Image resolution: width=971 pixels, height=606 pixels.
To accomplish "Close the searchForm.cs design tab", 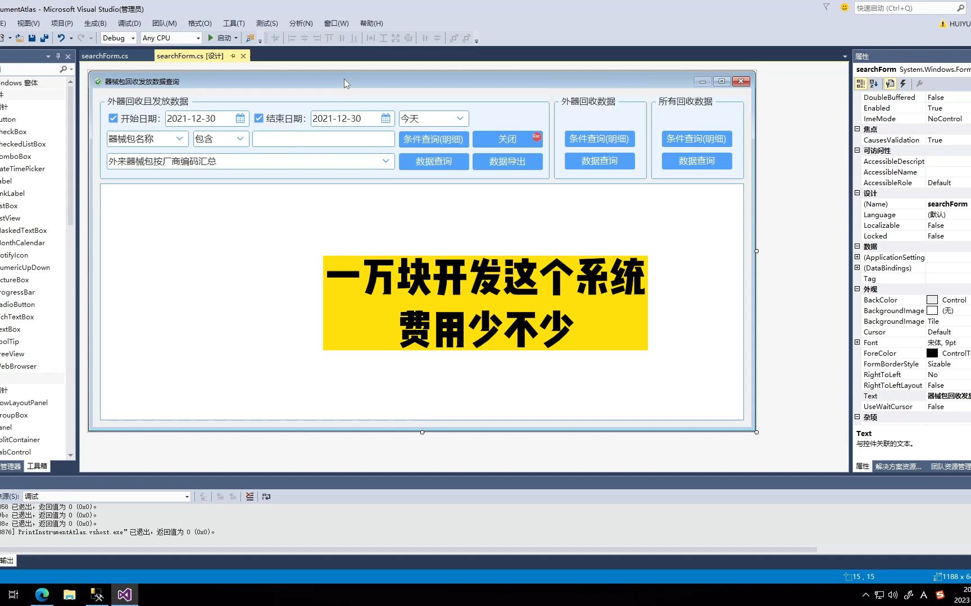I will 243,56.
